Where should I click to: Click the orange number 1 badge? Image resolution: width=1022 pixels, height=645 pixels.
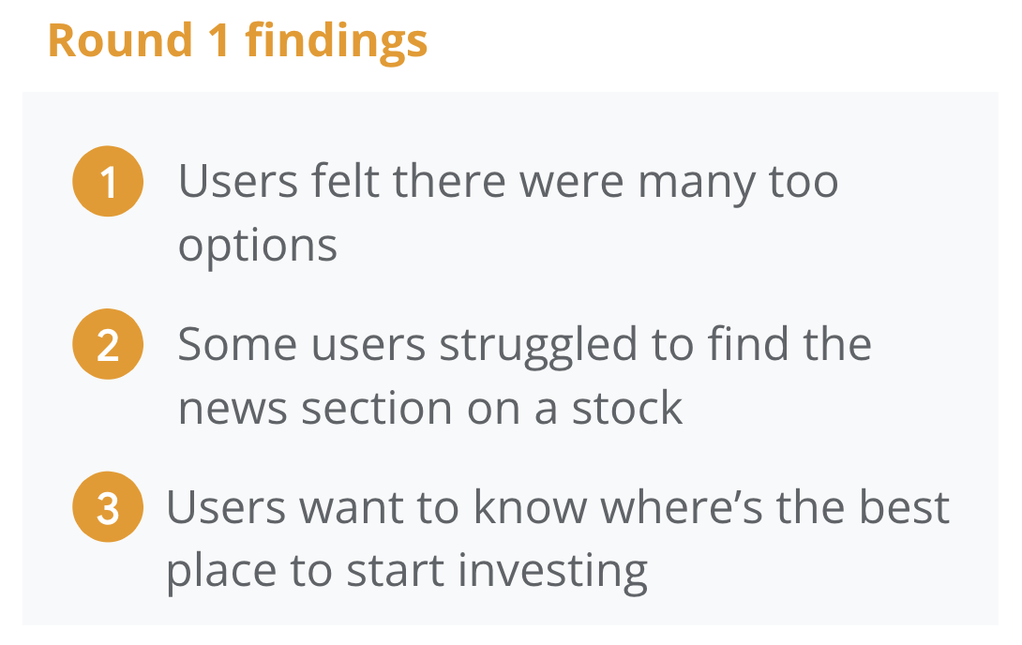[108, 181]
